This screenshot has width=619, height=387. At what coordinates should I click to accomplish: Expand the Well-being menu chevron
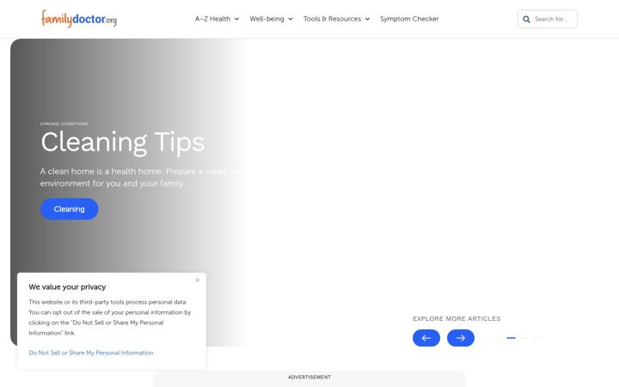coord(291,19)
